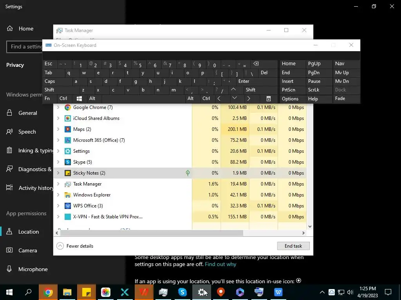Click the Google Chrome icon in Task Manager
Image resolution: width=401 pixels, height=300 pixels.
click(67, 107)
